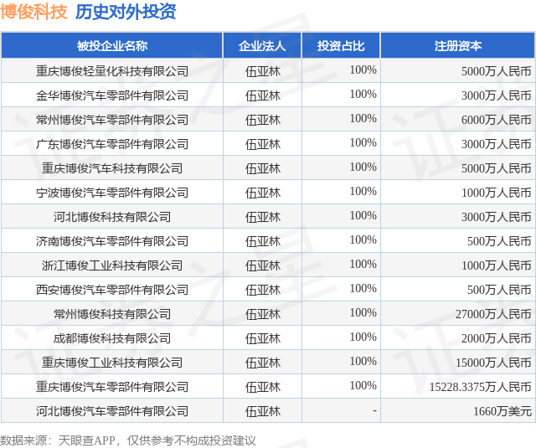Click the 历史对外投资 heading
Viewport: 536px width, 448px height.
point(126,12)
